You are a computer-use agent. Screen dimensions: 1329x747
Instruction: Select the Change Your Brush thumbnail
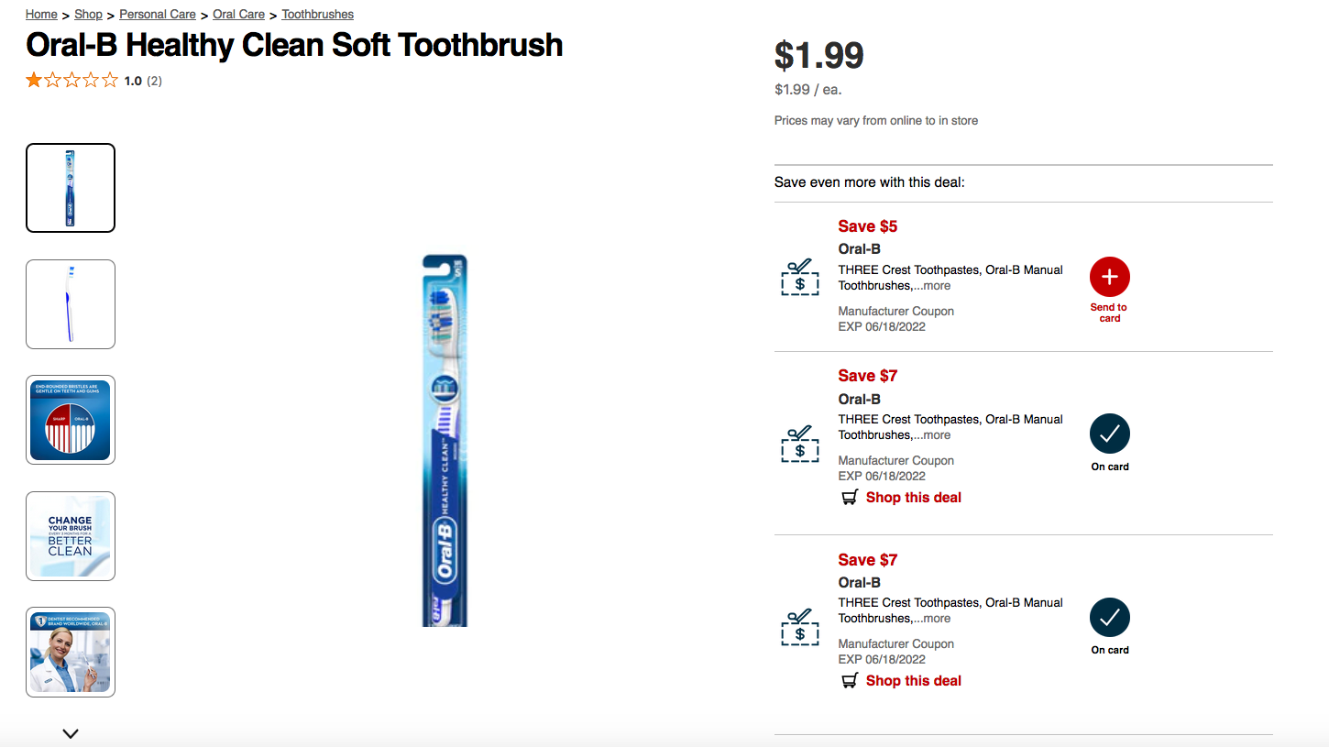click(x=71, y=536)
